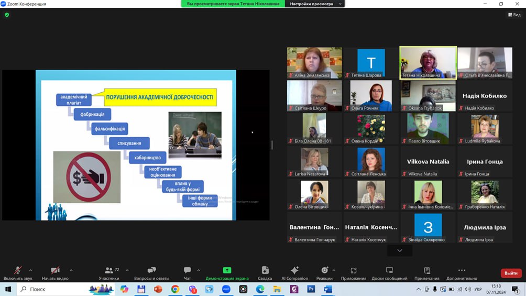Switch to Zoom taskbar icon
The height and width of the screenshot is (296, 526).
click(226, 289)
